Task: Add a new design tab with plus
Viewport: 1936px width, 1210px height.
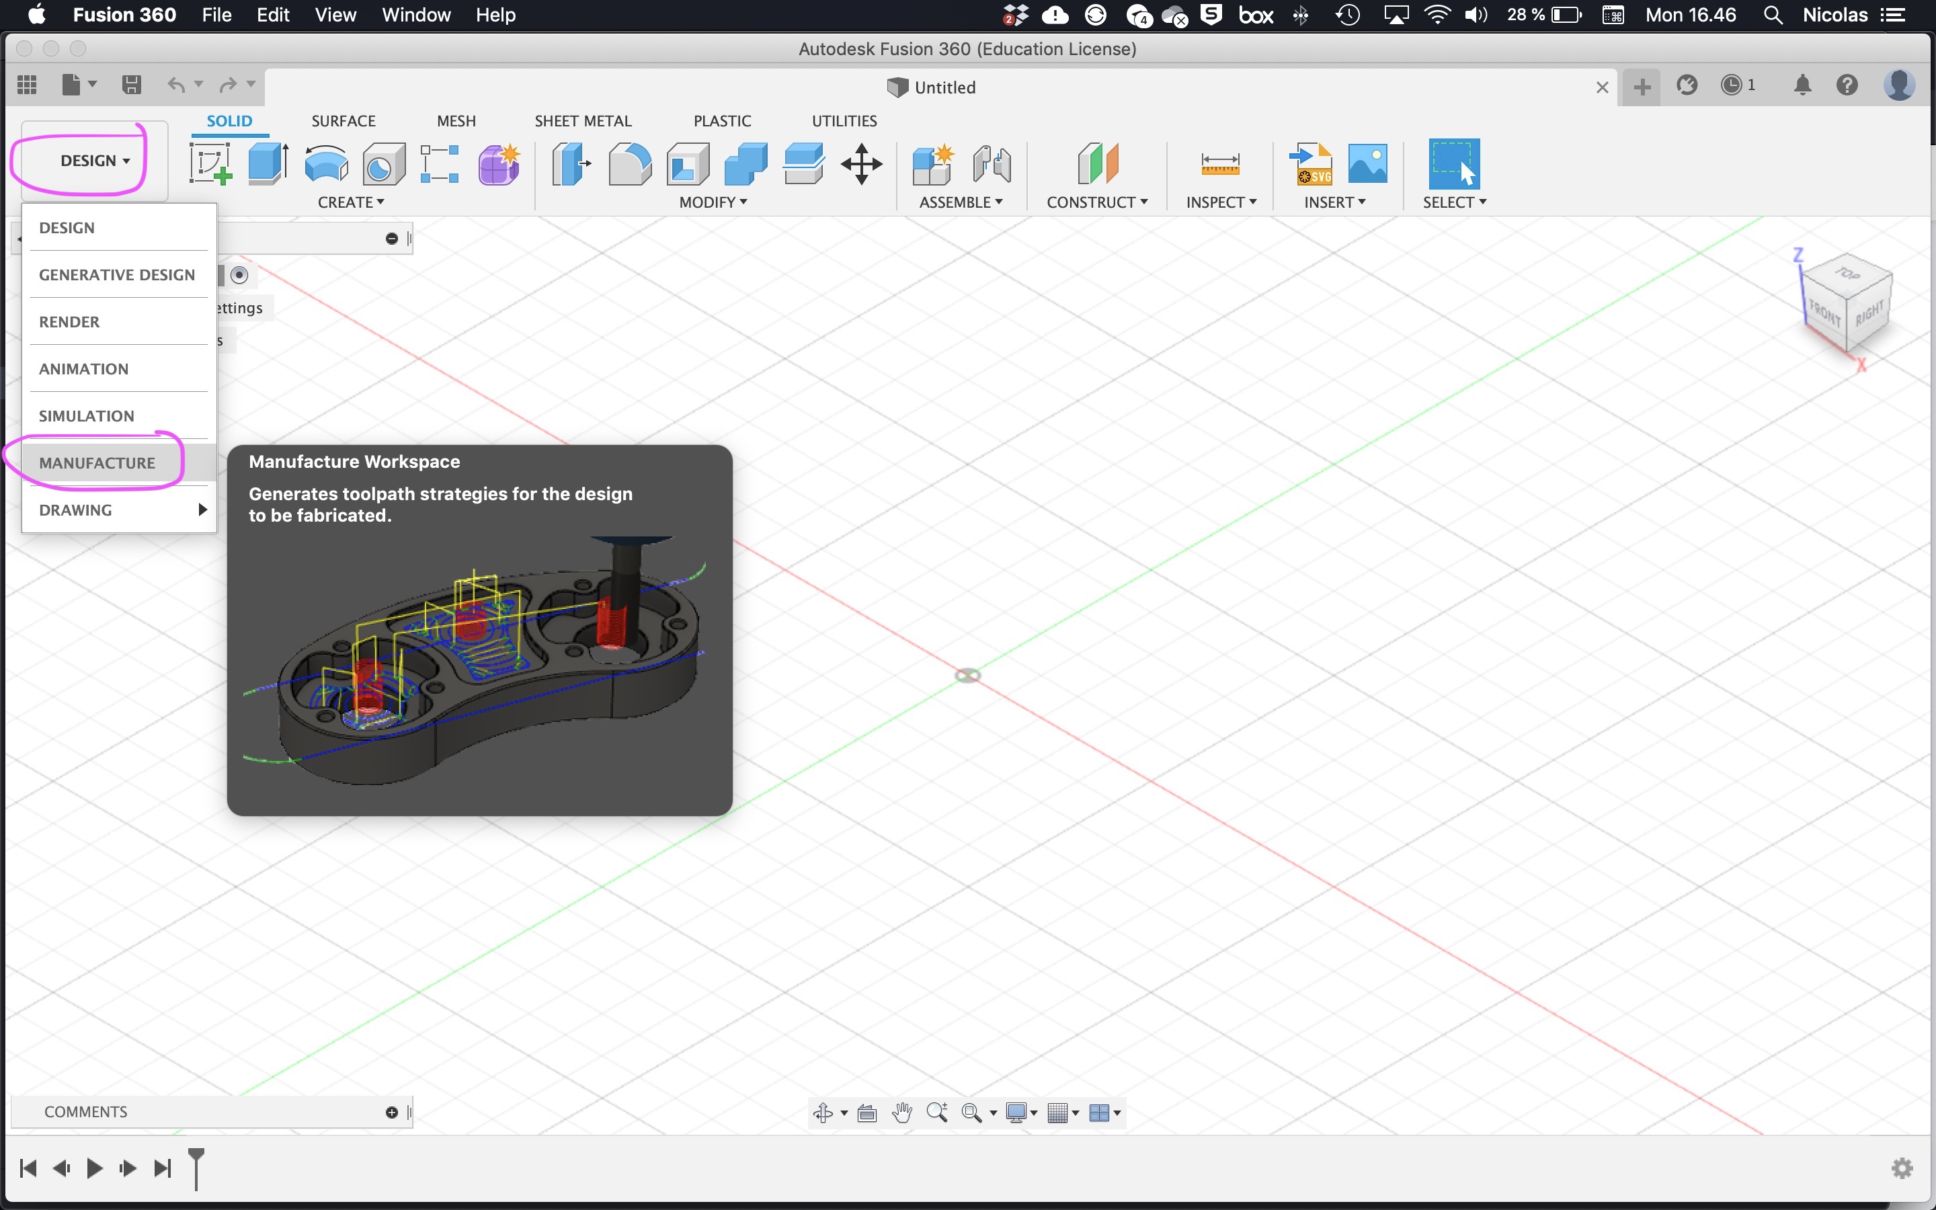Action: (x=1642, y=87)
